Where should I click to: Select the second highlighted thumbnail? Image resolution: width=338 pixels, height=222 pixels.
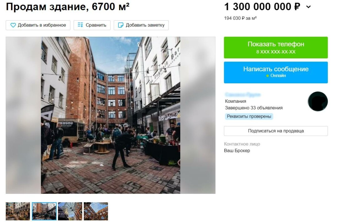(x=44, y=211)
